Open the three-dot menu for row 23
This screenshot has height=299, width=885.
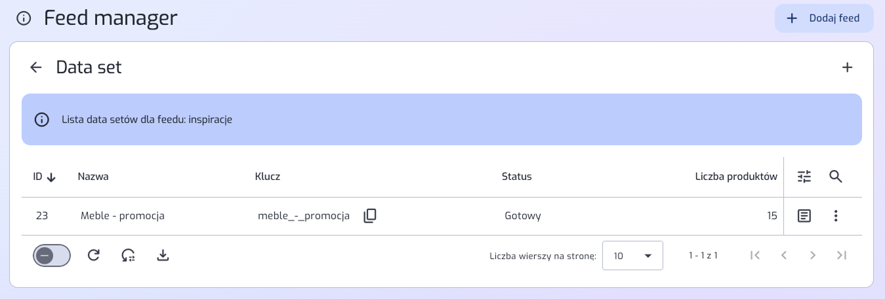tap(836, 216)
